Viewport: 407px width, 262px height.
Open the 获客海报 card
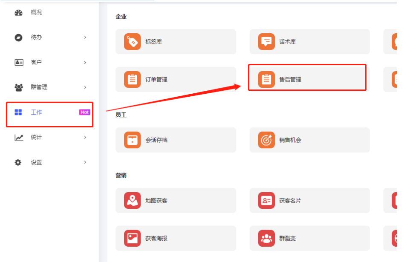coord(176,238)
